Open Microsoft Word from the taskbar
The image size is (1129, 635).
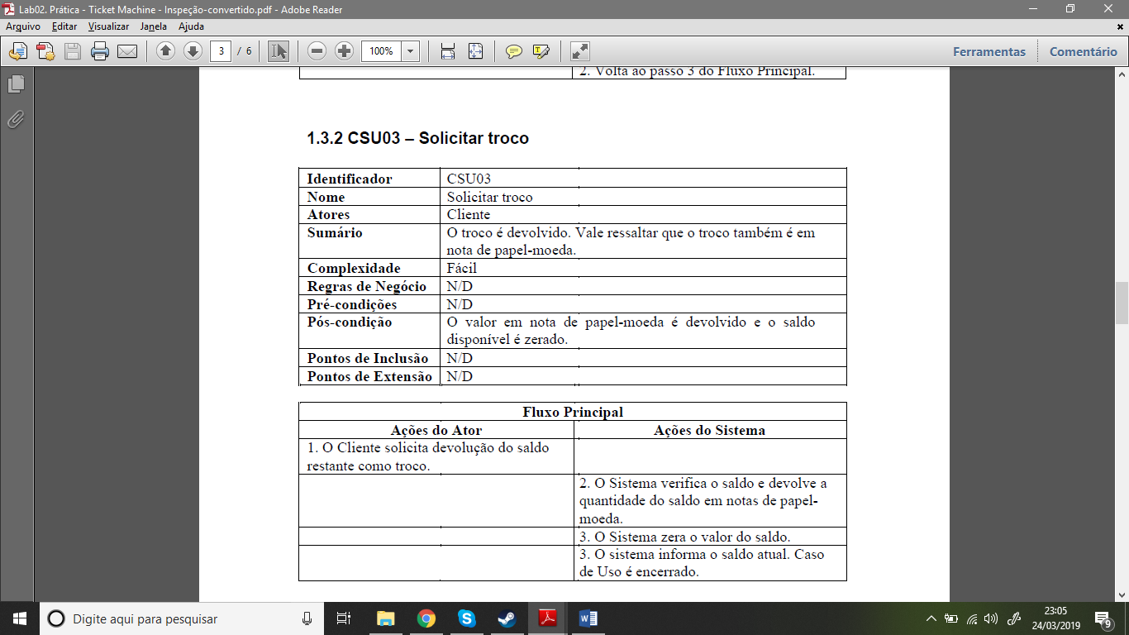point(588,618)
